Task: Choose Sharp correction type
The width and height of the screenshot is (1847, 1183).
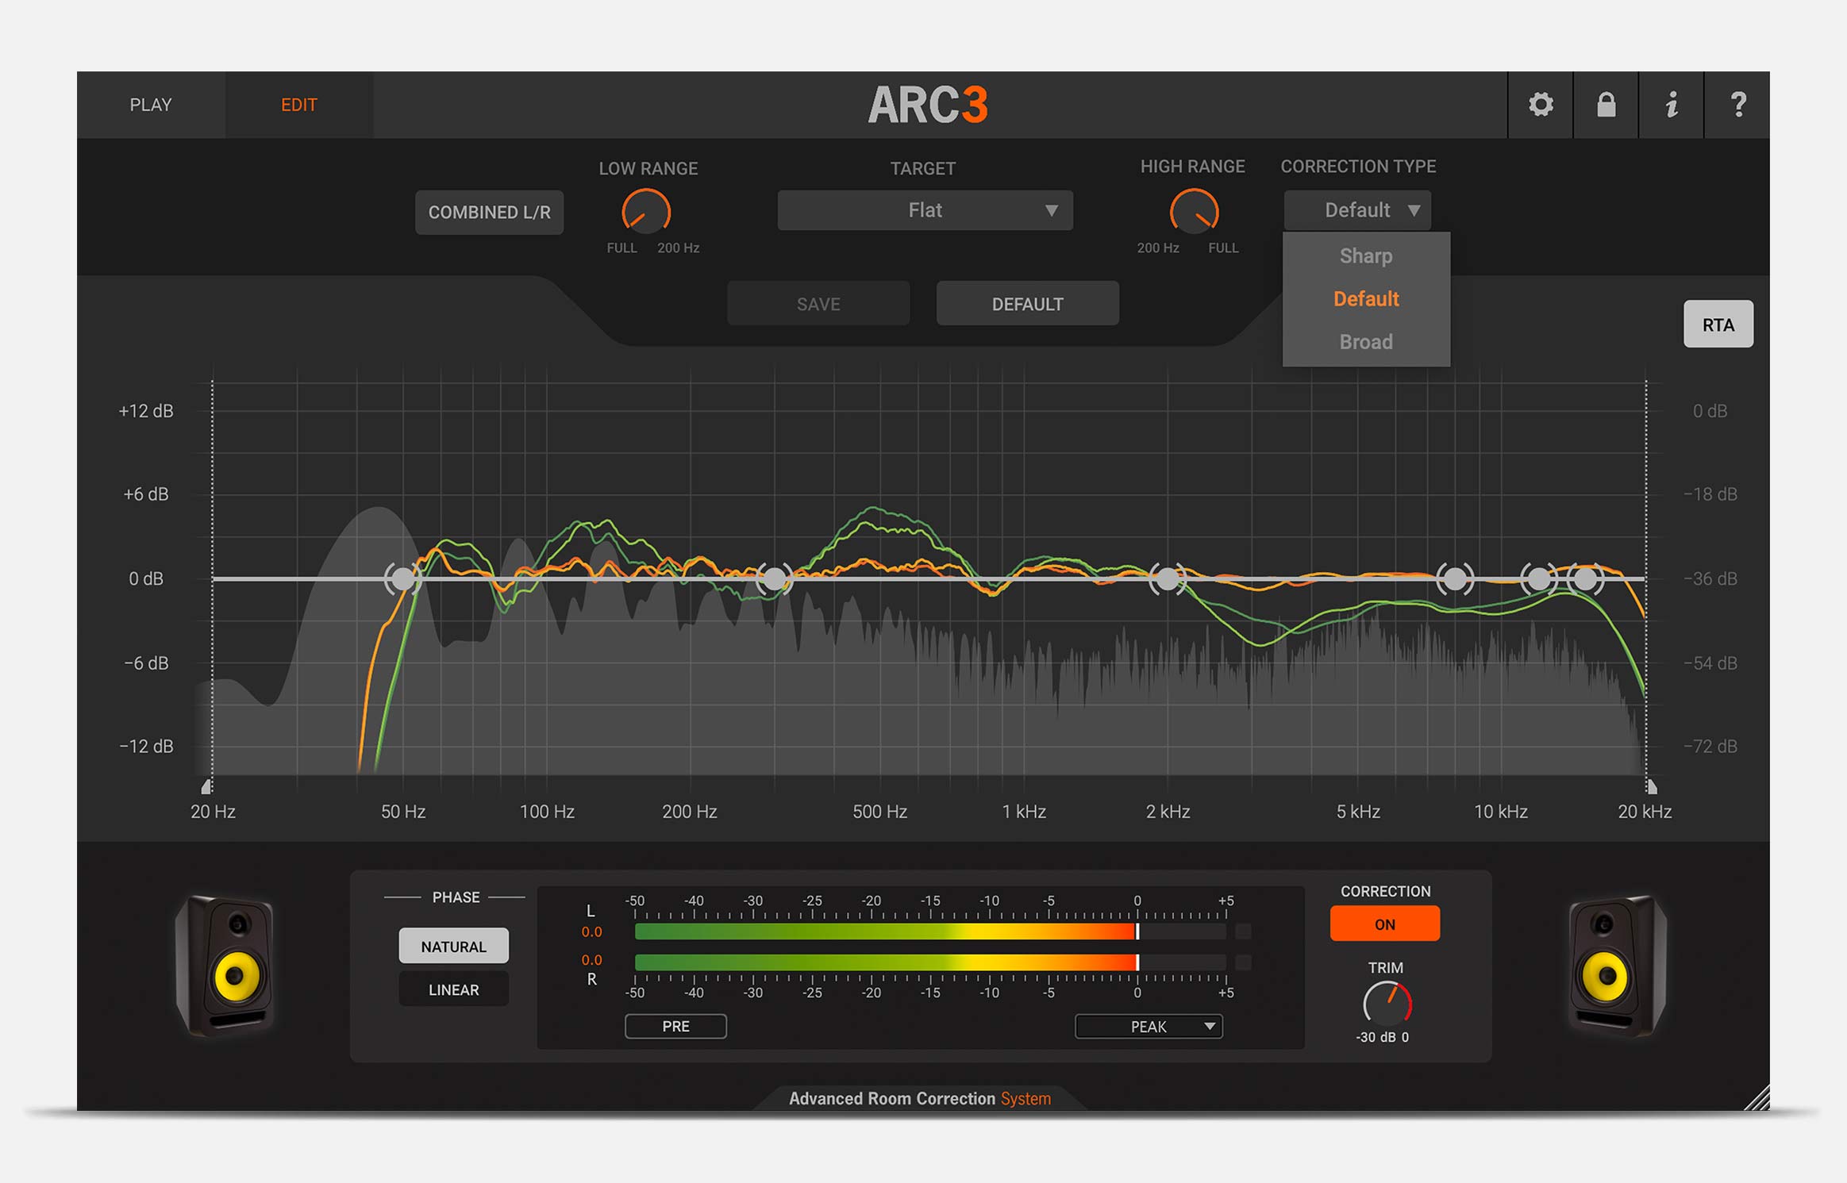Action: coord(1366,255)
